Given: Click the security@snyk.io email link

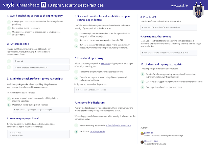Looking at the screenshot, I should click(x=97, y=132).
